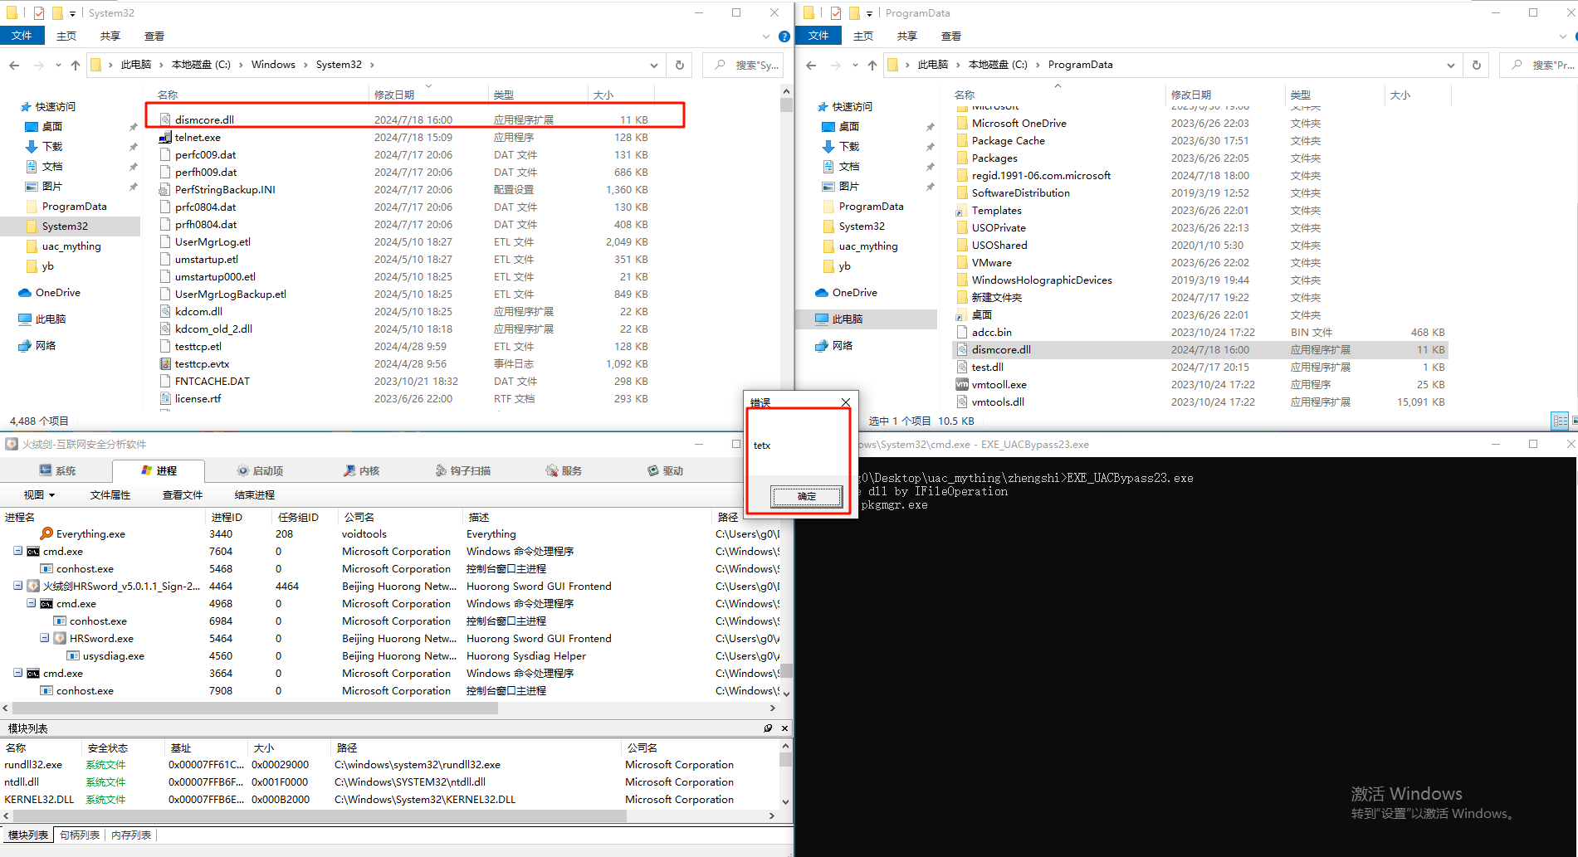Refresh the ProgramData explorer window

(1476, 65)
